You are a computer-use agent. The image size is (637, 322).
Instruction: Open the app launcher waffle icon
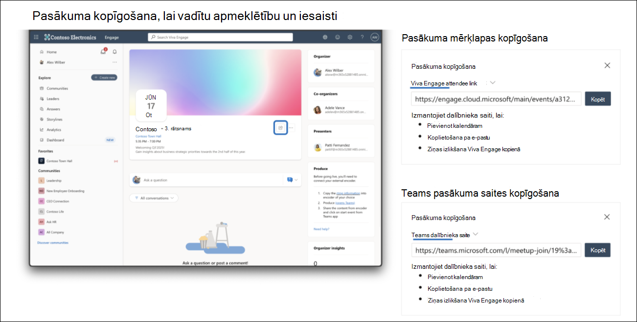[36, 37]
